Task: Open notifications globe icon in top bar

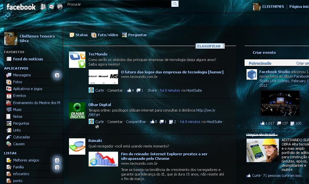Action: pyautogui.click(x=60, y=7)
